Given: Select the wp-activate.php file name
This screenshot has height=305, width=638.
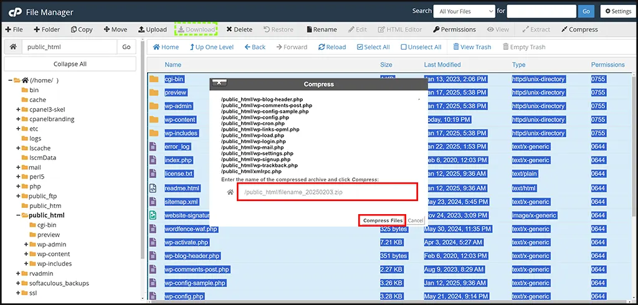Looking at the screenshot, I should tap(186, 242).
